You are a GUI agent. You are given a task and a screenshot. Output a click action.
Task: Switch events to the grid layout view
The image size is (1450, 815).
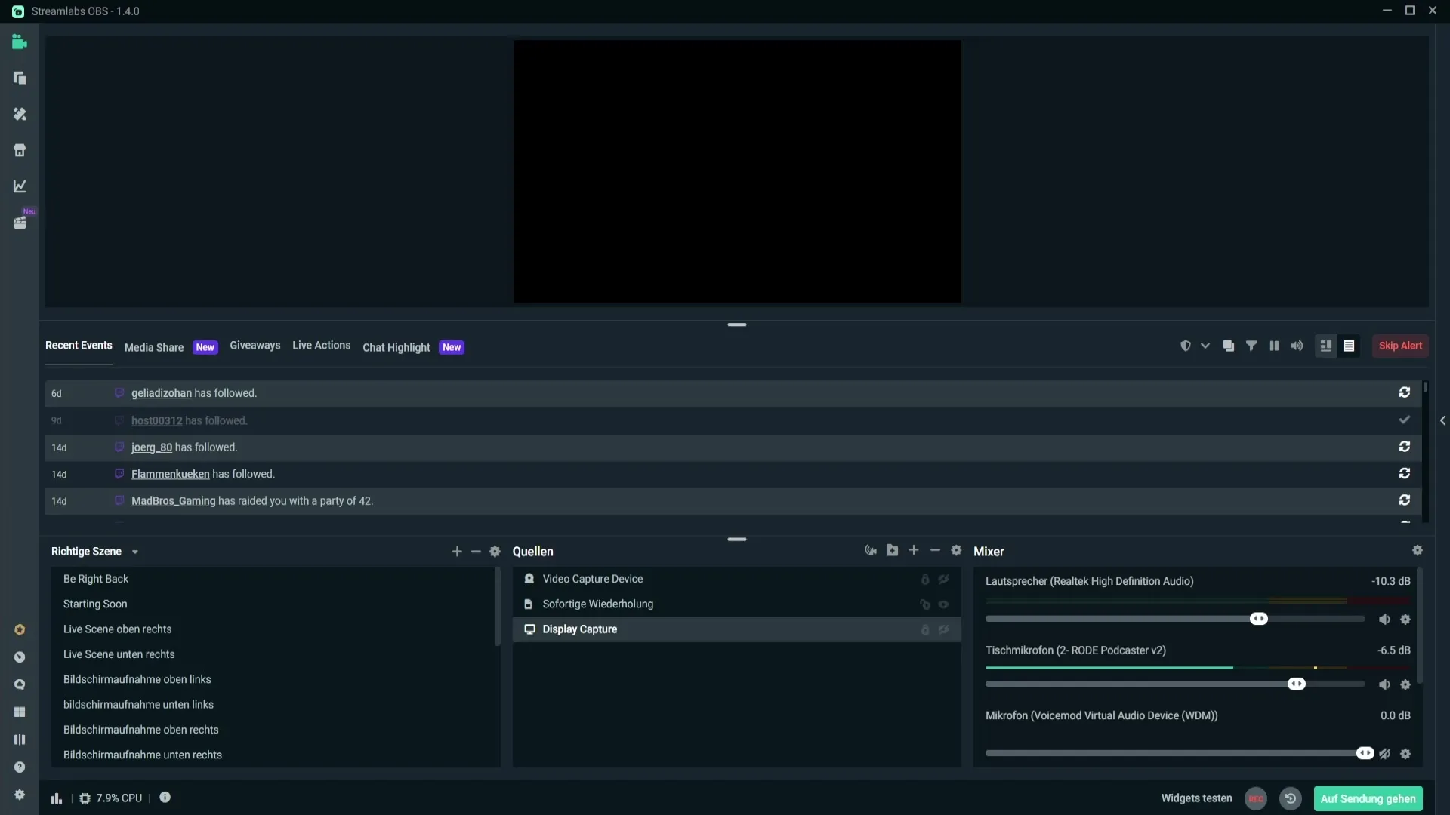click(1326, 346)
